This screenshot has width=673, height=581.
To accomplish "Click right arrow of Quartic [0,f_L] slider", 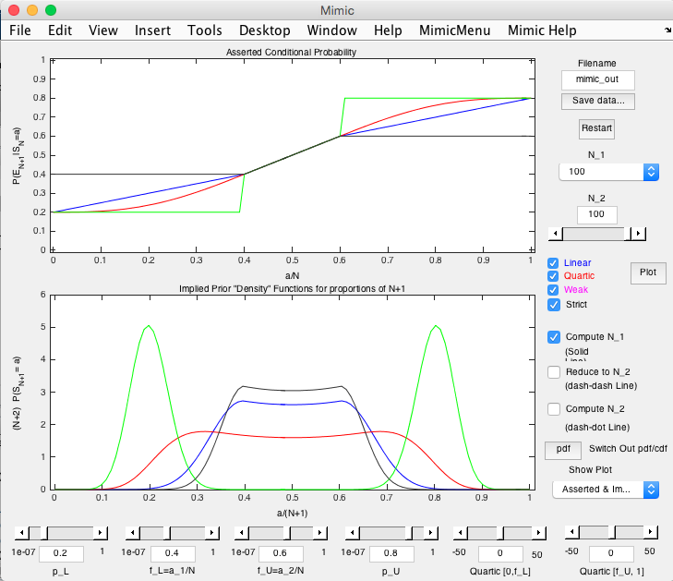I will click(x=538, y=533).
